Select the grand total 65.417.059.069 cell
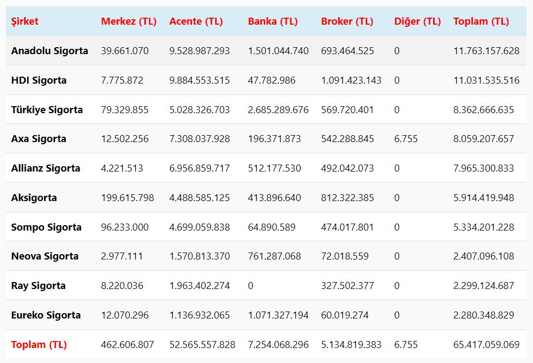Image resolution: width=533 pixels, height=363 pixels. 486,345
